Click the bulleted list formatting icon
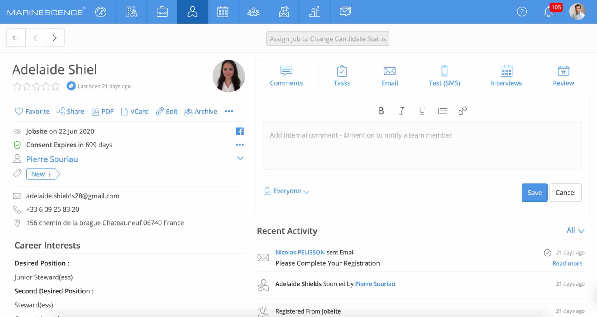Viewport: 597px width, 317px height. (x=442, y=111)
